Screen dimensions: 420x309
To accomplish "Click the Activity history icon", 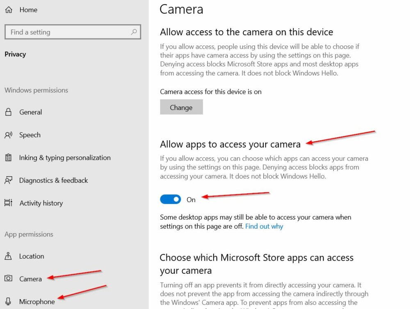I will point(8,203).
